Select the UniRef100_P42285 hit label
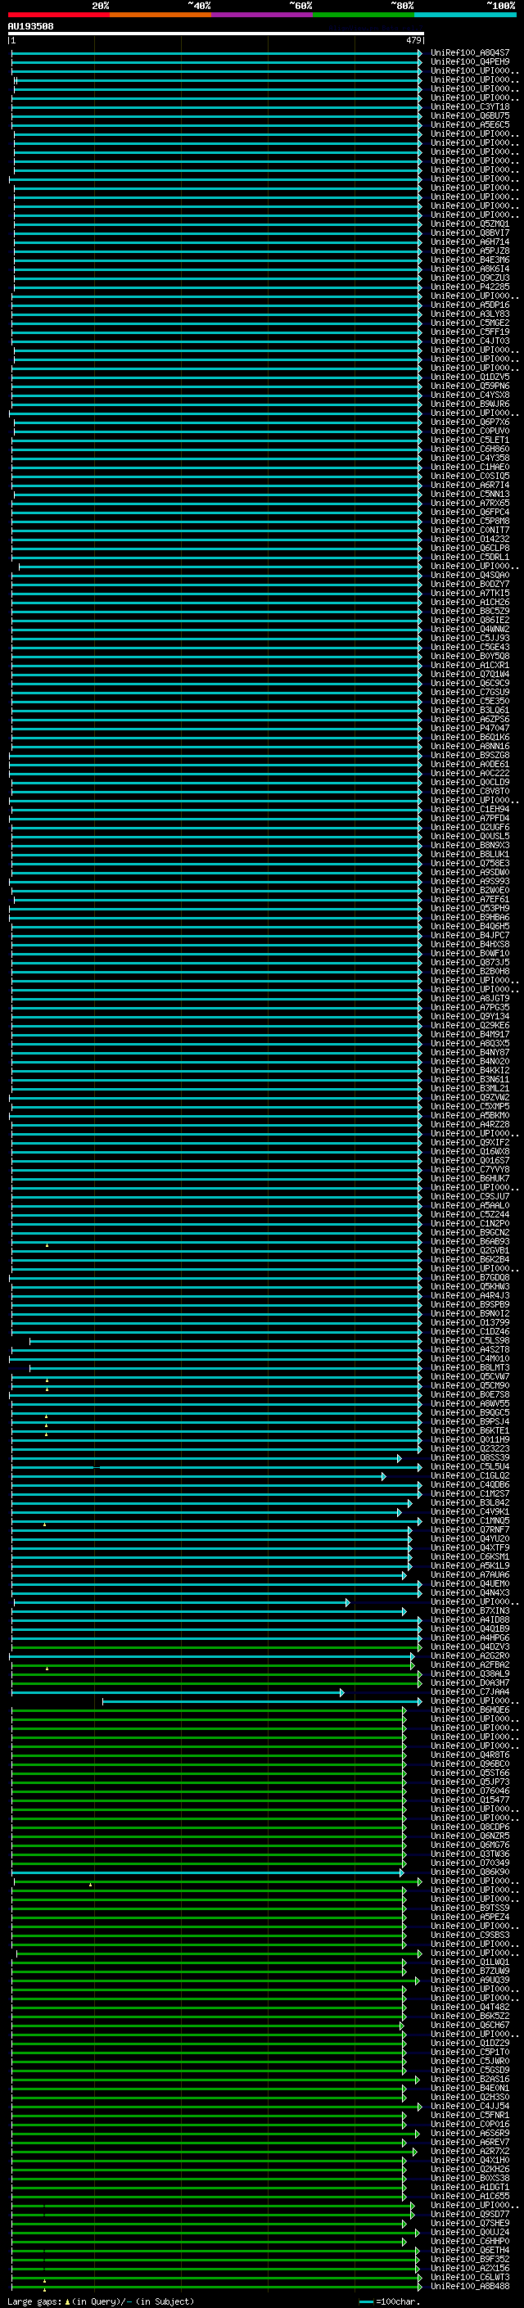This screenshot has height=2308, width=524. 470,287
